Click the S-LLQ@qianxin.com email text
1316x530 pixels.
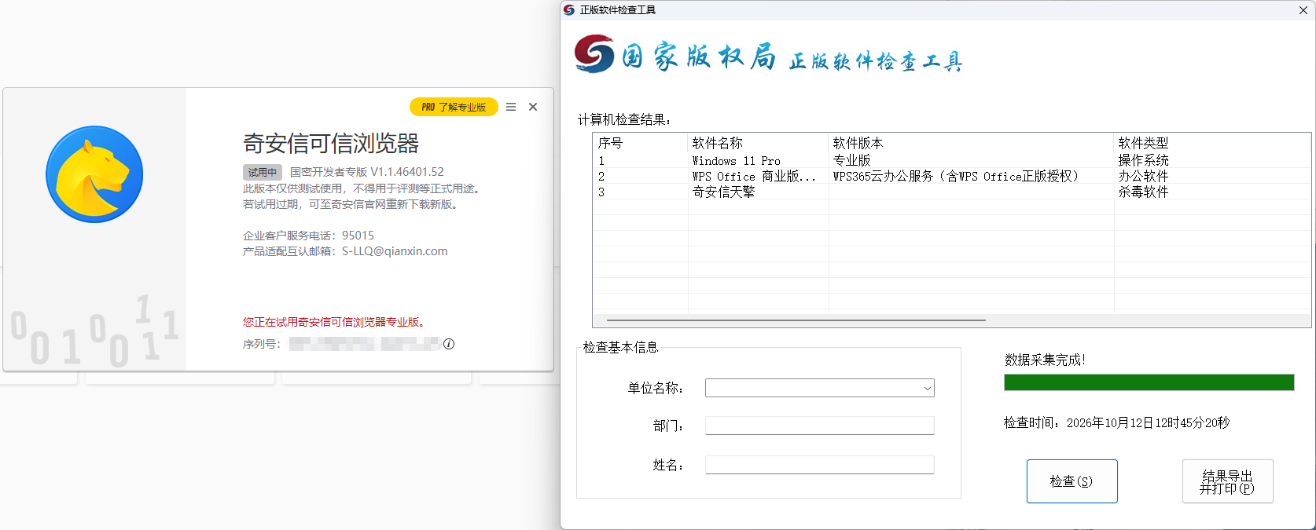point(395,251)
